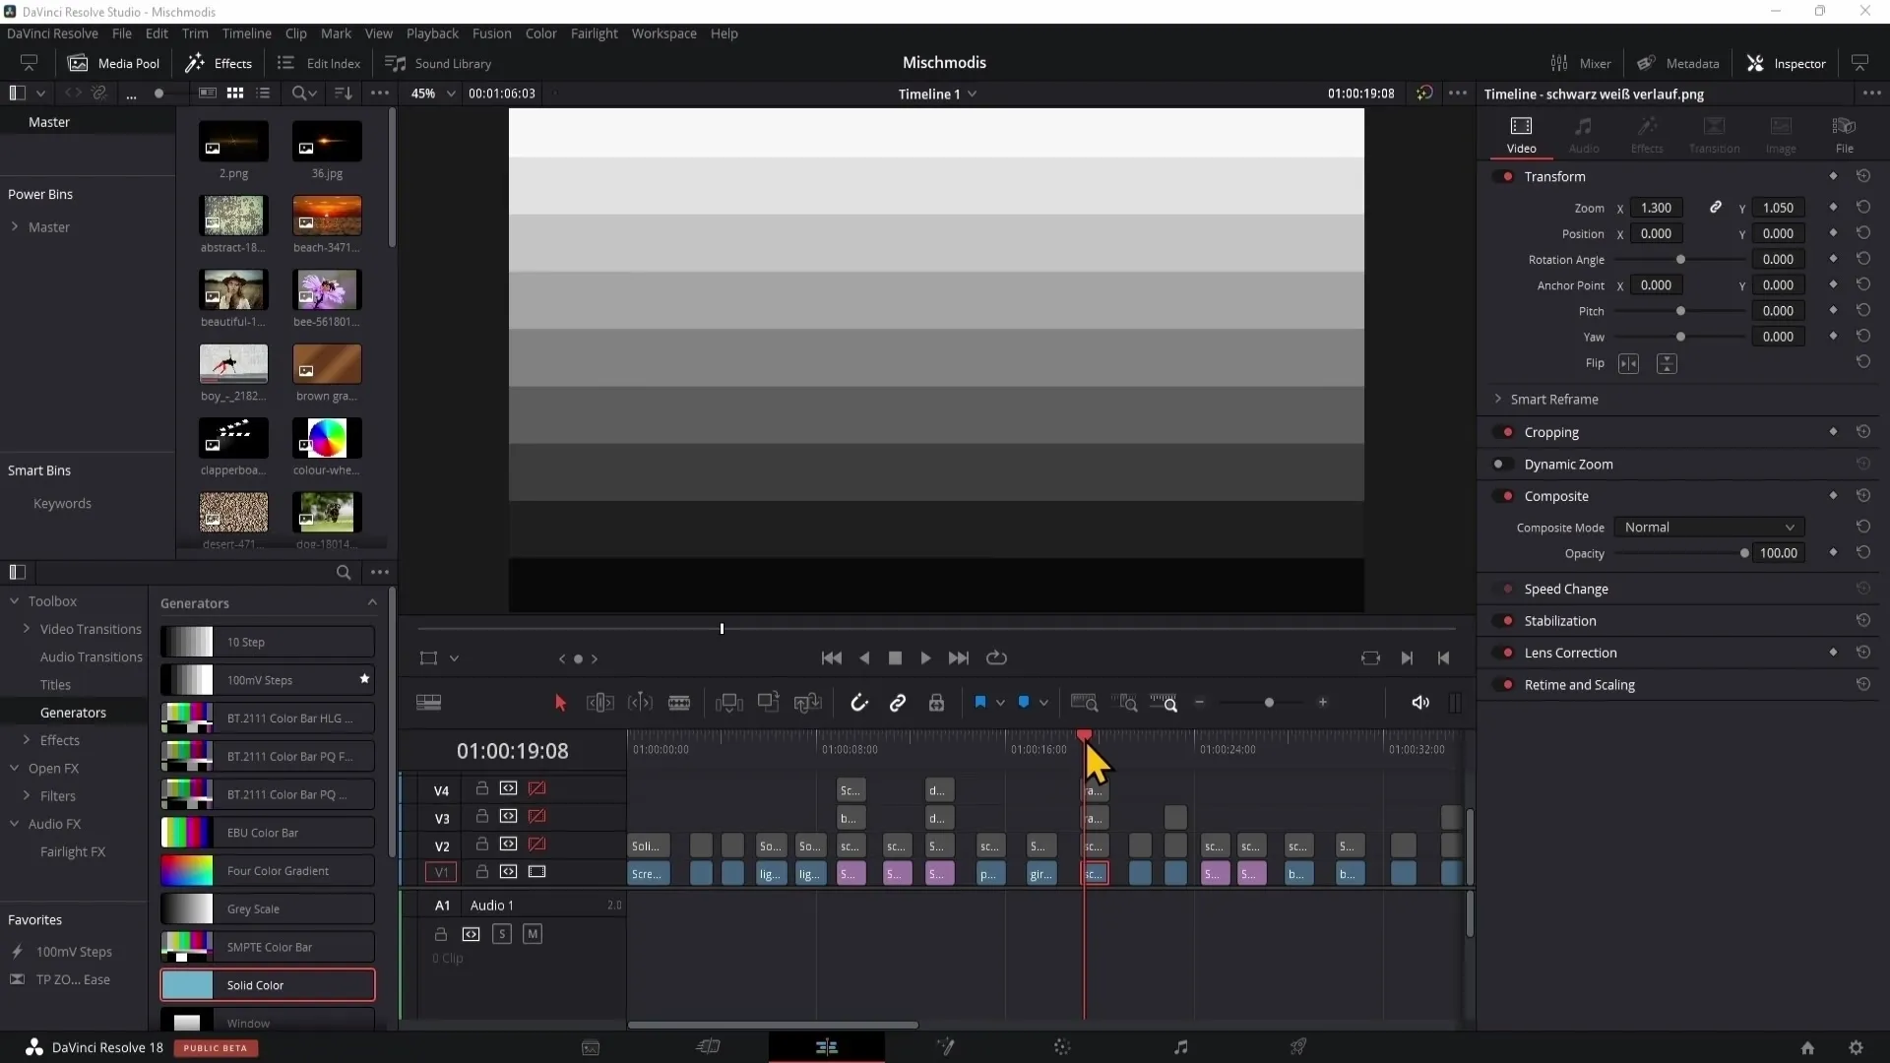Click the Fusion tab in menu bar
Viewport: 1890px width, 1063px height.
(x=492, y=32)
